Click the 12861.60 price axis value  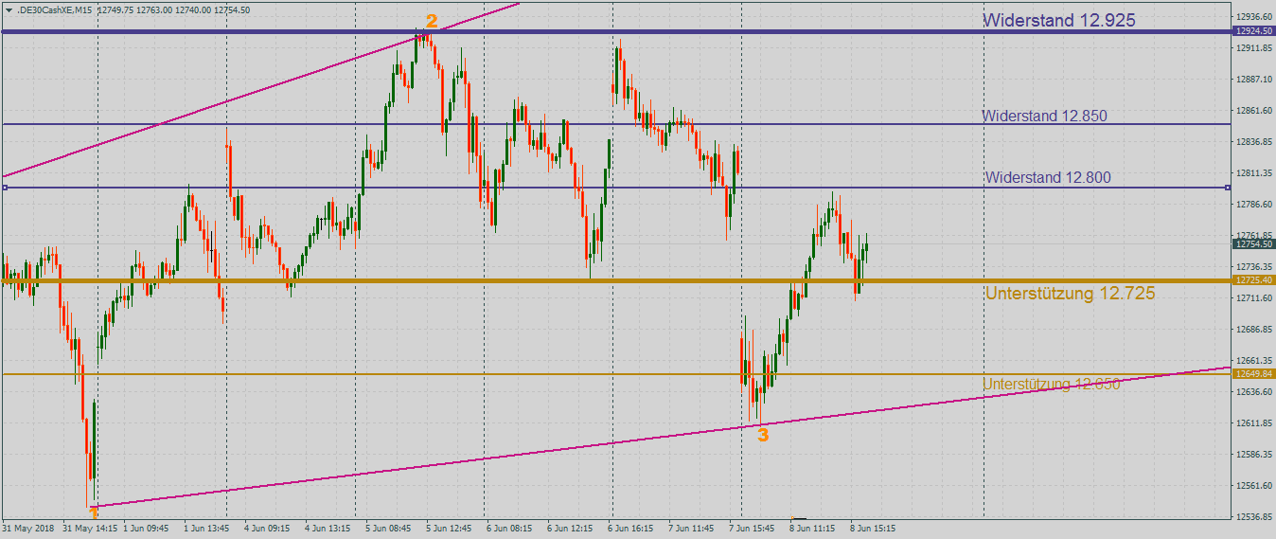[x=1252, y=111]
